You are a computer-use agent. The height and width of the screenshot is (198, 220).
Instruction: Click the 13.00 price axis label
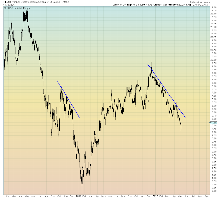(x=213, y=152)
